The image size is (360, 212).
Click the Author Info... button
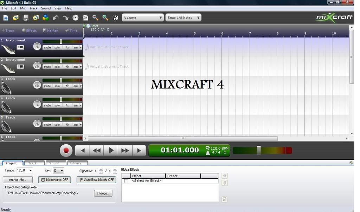tap(18, 180)
